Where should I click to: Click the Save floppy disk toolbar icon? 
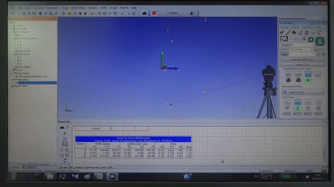[34, 14]
